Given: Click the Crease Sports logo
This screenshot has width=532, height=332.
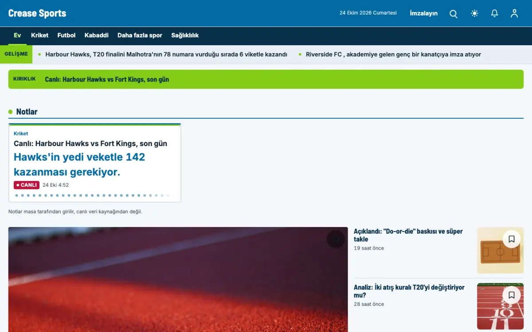Looking at the screenshot, I should [x=37, y=13].
